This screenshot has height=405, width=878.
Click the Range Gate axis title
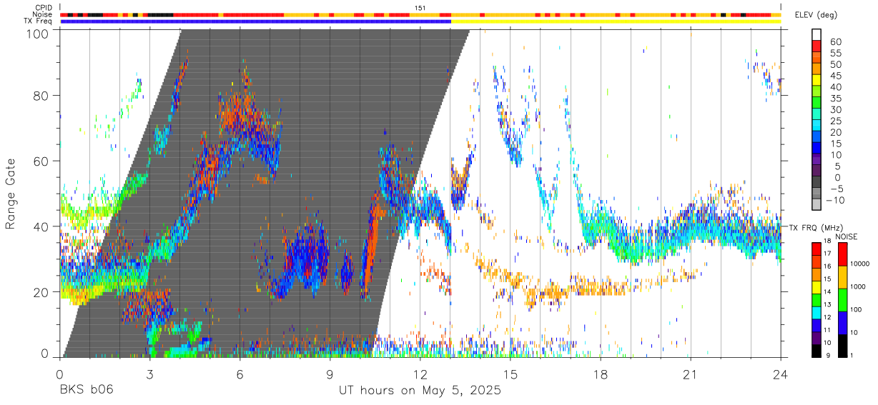[x=11, y=194]
